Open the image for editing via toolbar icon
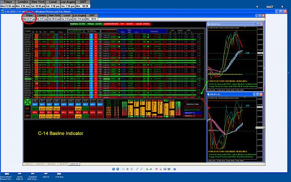Screen dimensions: 291x182 (x=169, y=169)
